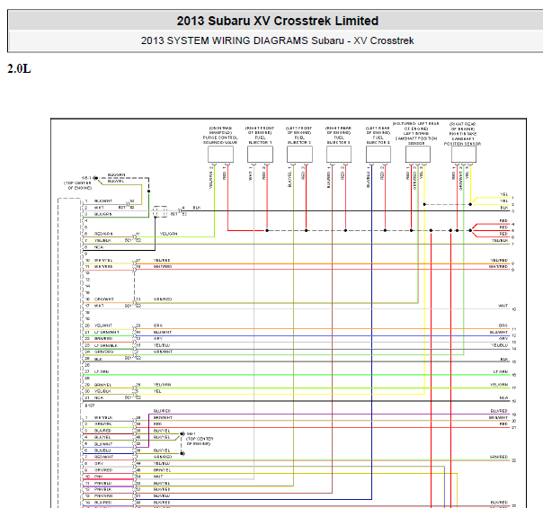Click the 'YEL/WHT' label at pin 20
543x508 pixels.
click(x=103, y=325)
